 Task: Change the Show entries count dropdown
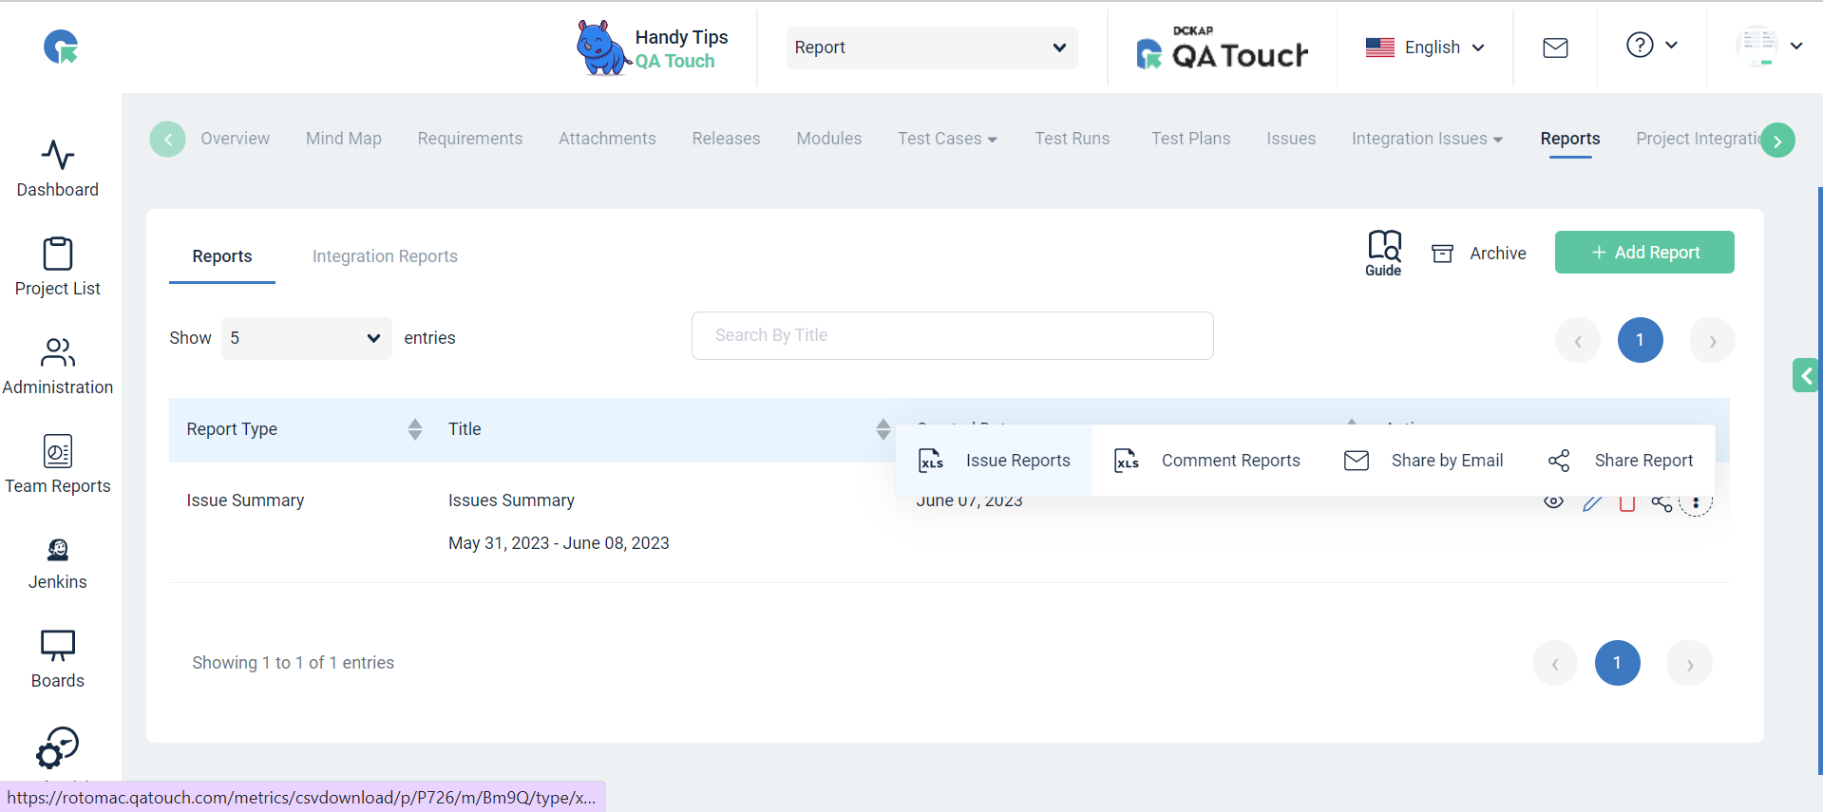(306, 338)
